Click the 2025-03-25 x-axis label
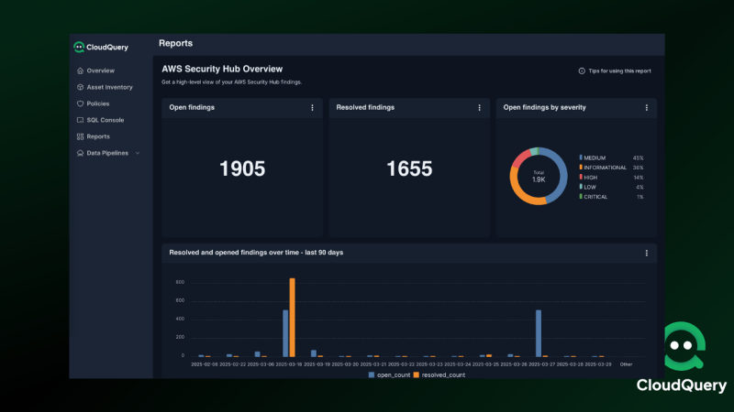The width and height of the screenshot is (734, 412). (x=485, y=364)
